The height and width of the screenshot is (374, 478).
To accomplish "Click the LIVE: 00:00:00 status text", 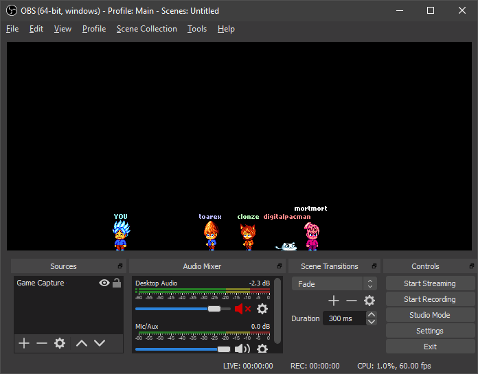I will coord(248,366).
